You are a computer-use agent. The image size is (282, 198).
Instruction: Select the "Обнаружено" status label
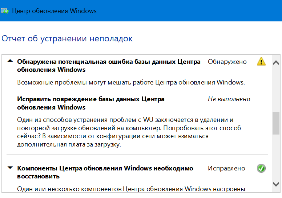(227, 62)
